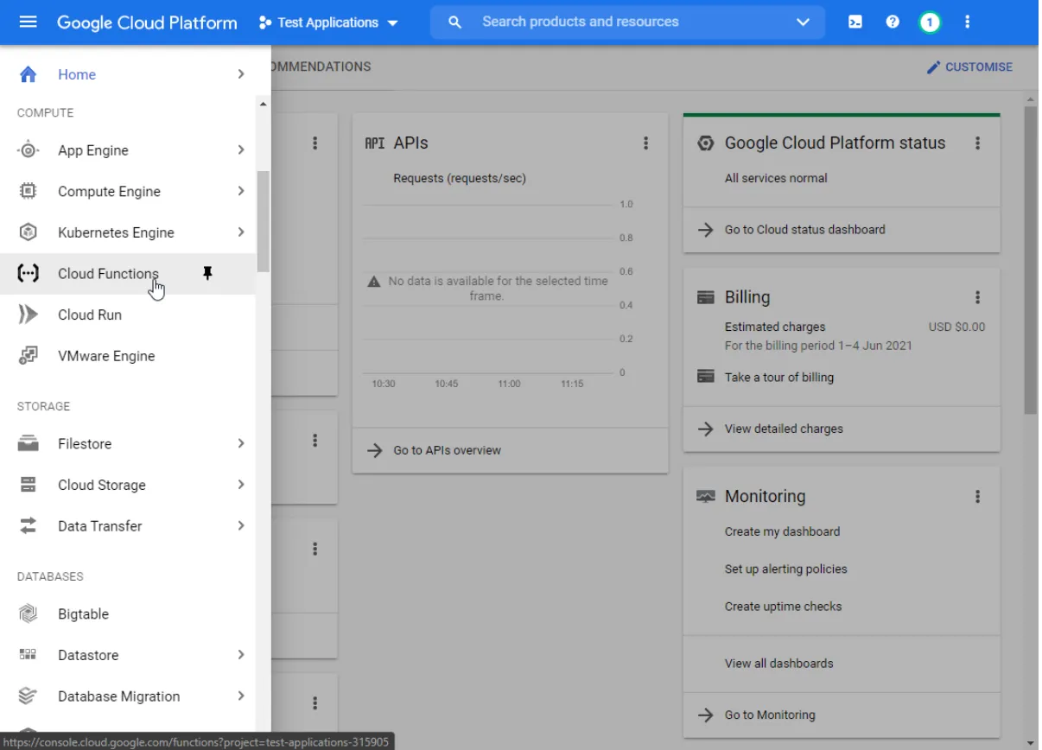Click the VMware Engine icon
Viewport: 1042px width, 750px height.
click(27, 355)
